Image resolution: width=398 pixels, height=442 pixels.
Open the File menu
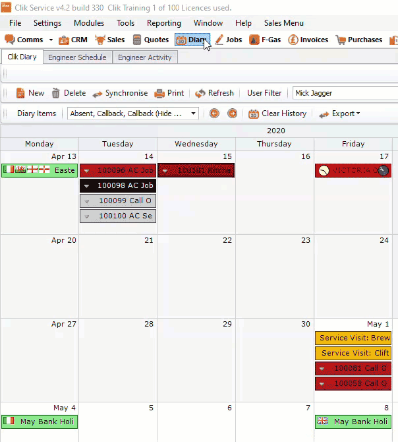pyautogui.click(x=15, y=23)
